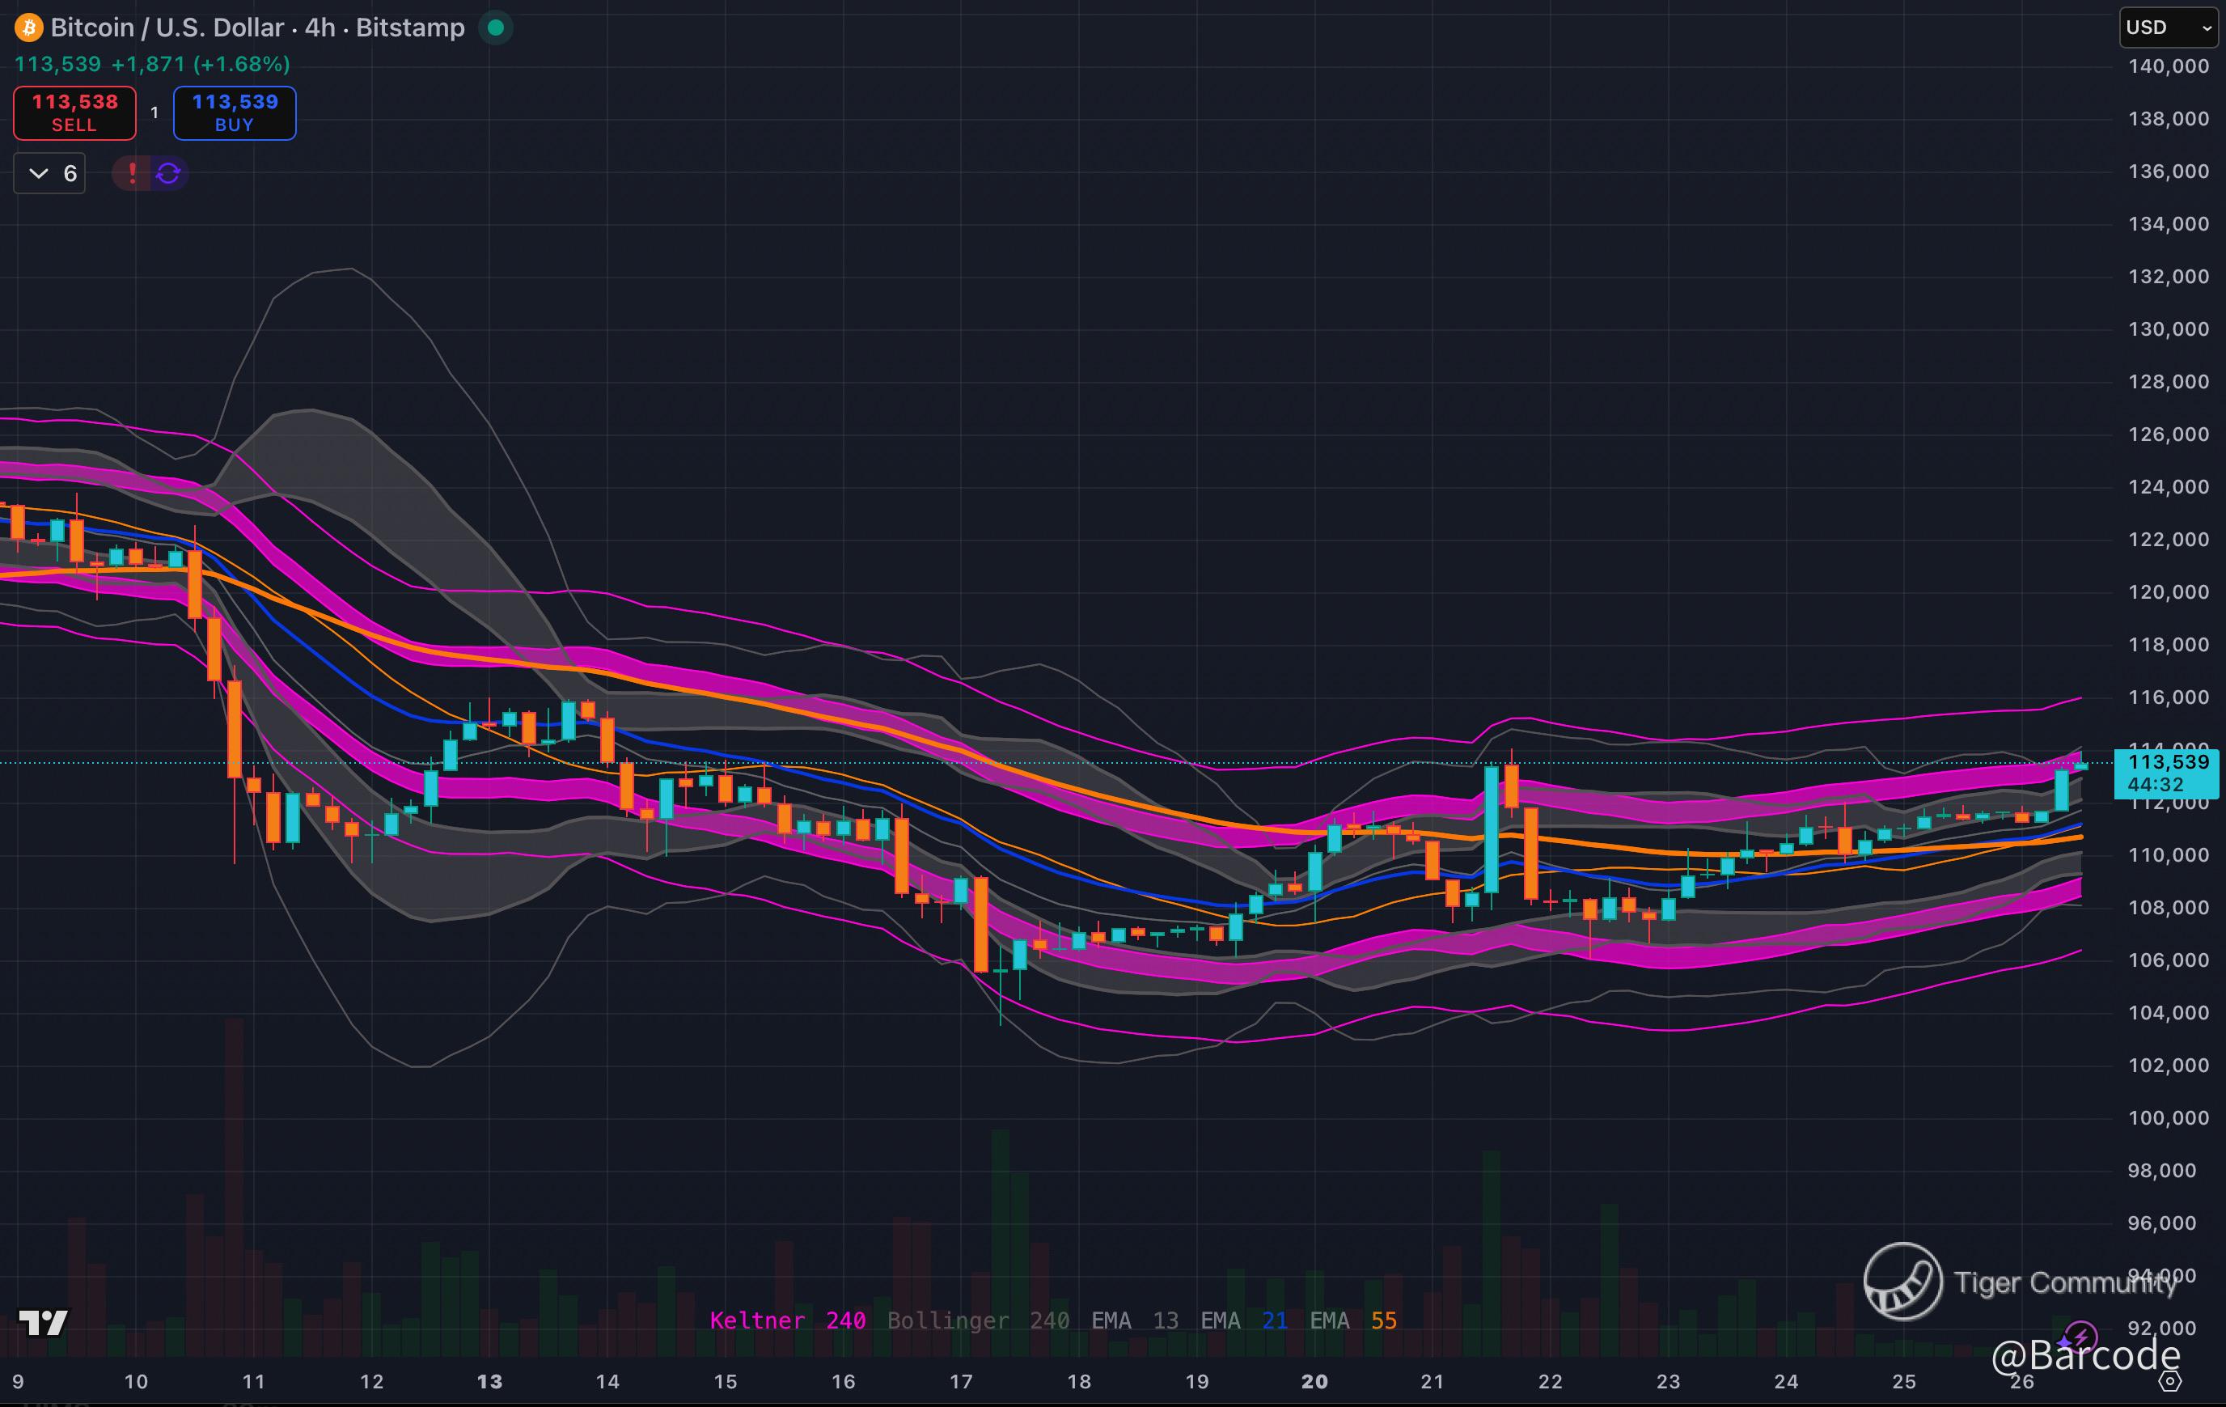This screenshot has height=1407, width=2226.
Task: Click the EMA 55 indicator label
Action: coord(1352,1320)
